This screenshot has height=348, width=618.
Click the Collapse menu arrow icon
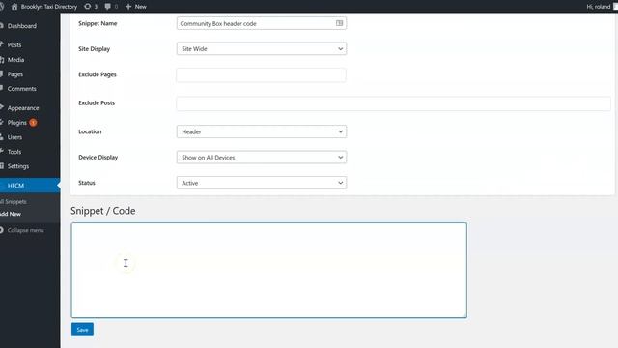[2, 230]
